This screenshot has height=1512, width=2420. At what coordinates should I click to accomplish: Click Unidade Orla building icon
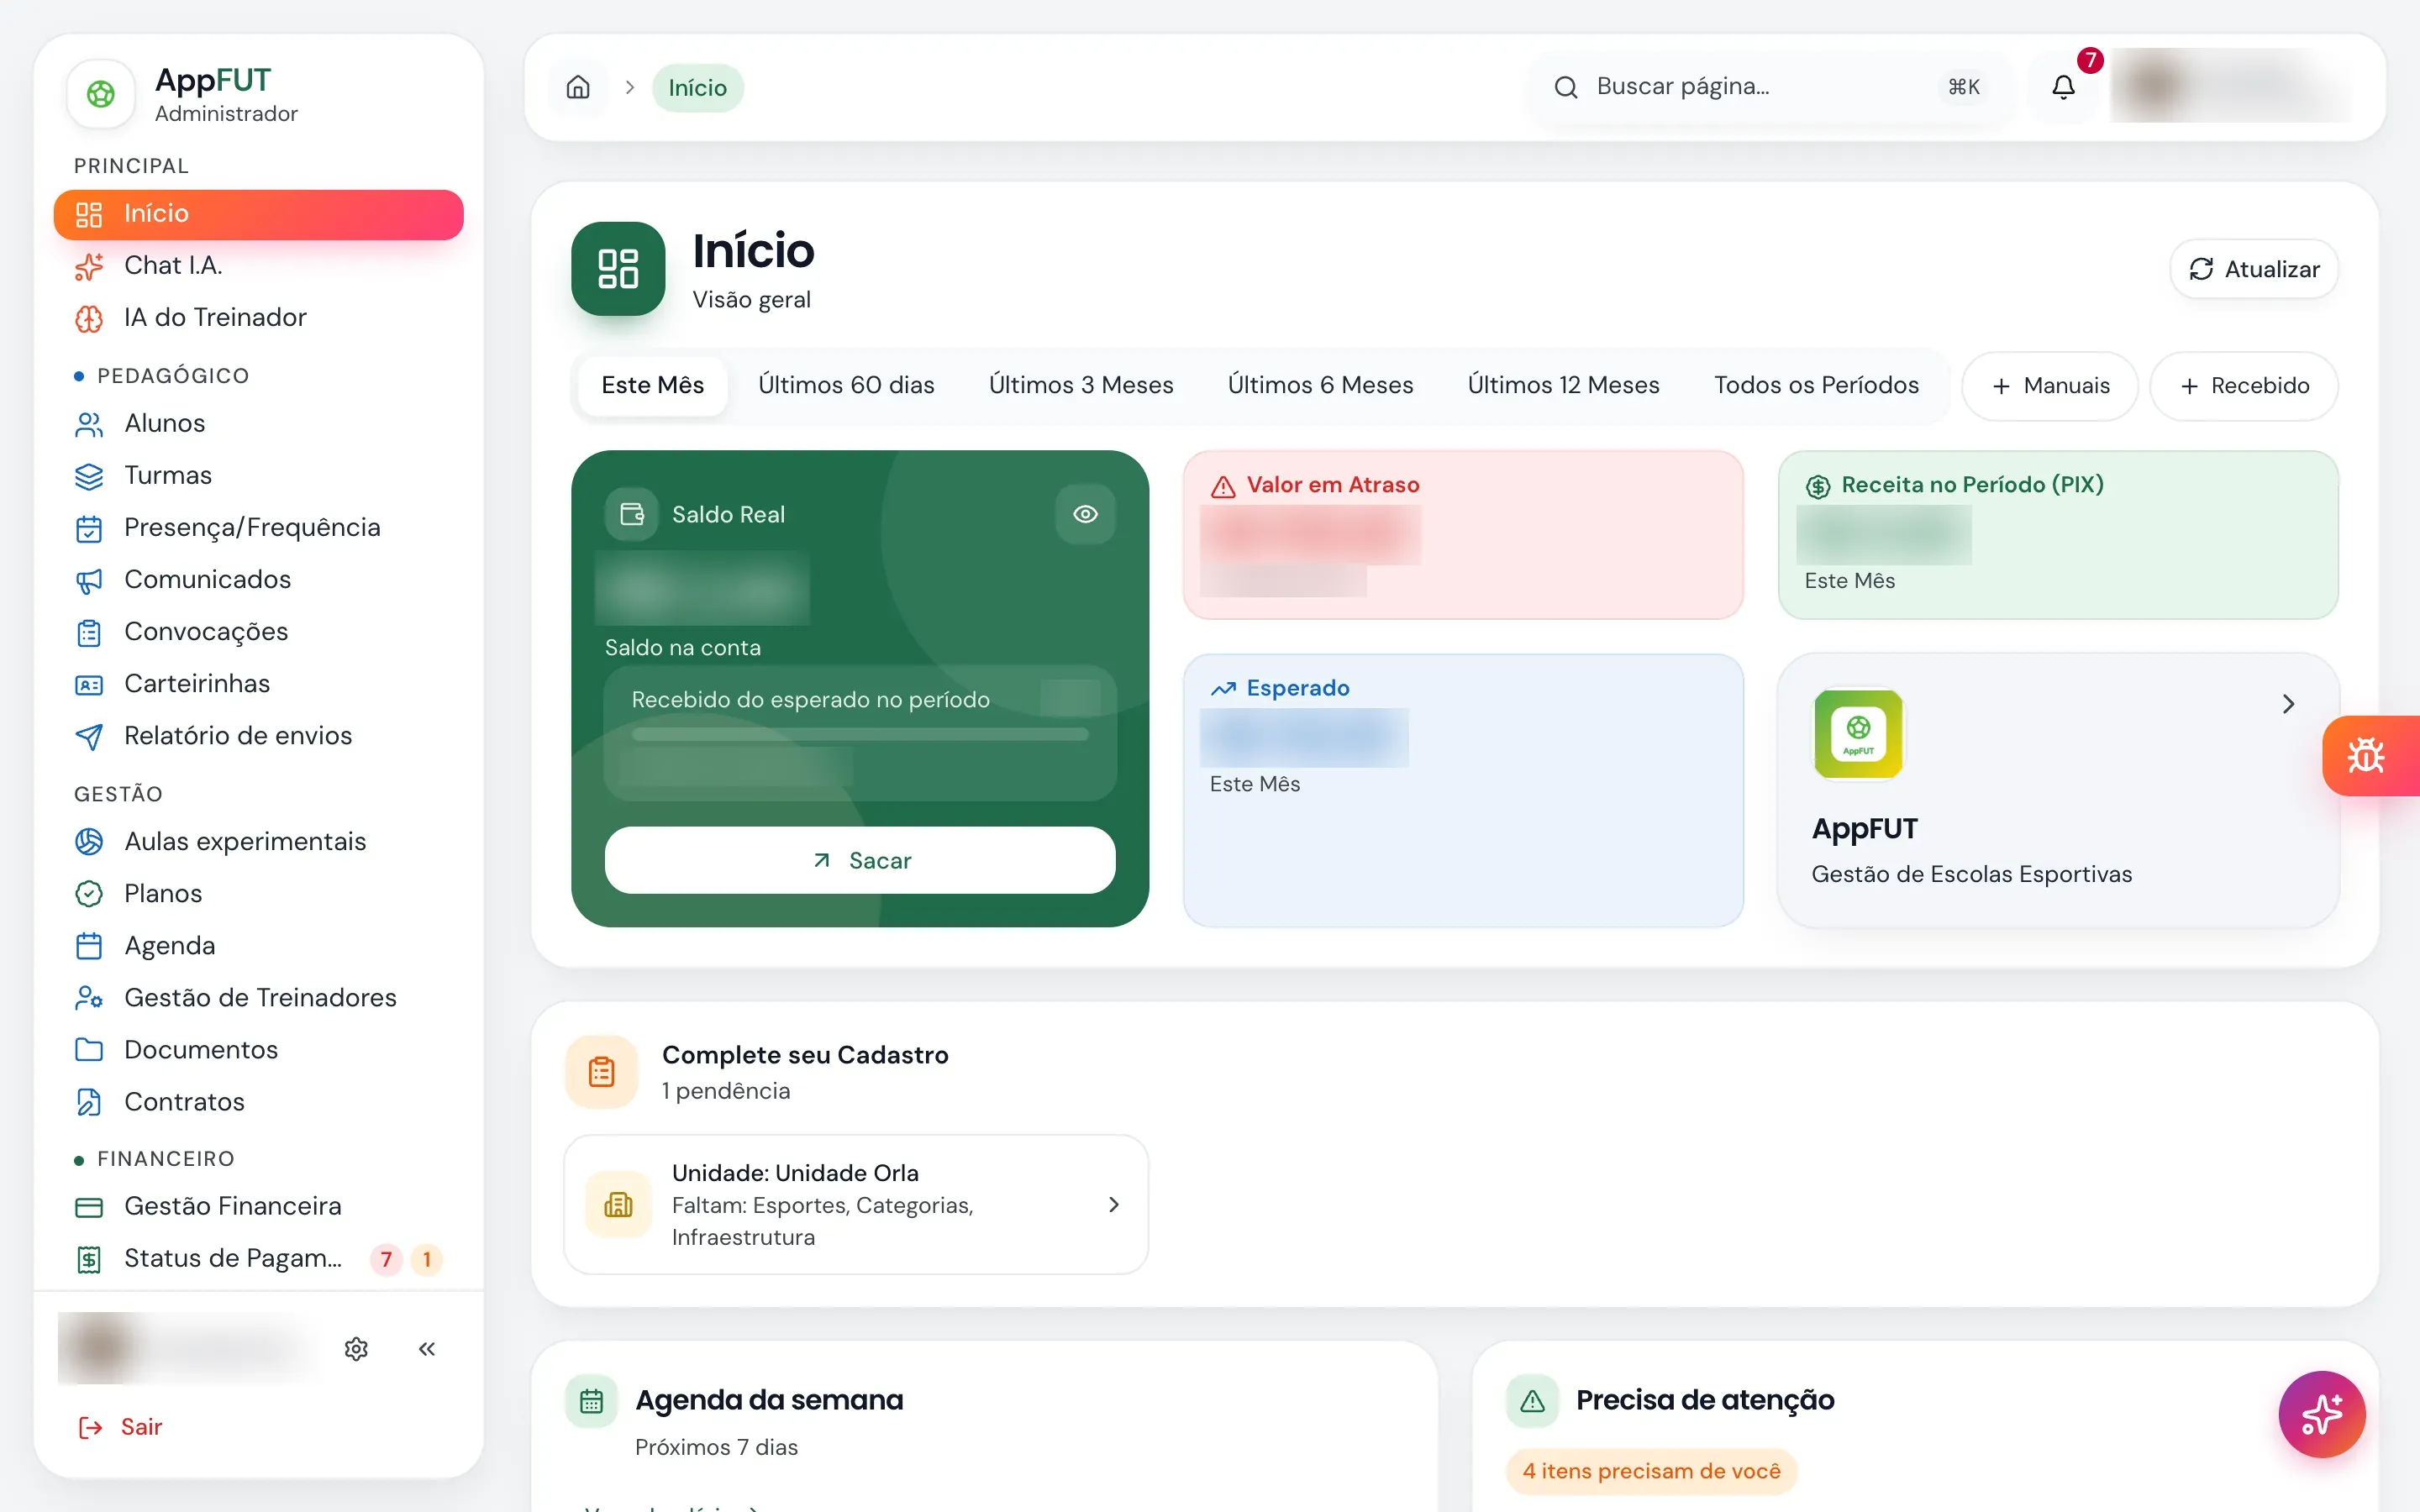619,1205
